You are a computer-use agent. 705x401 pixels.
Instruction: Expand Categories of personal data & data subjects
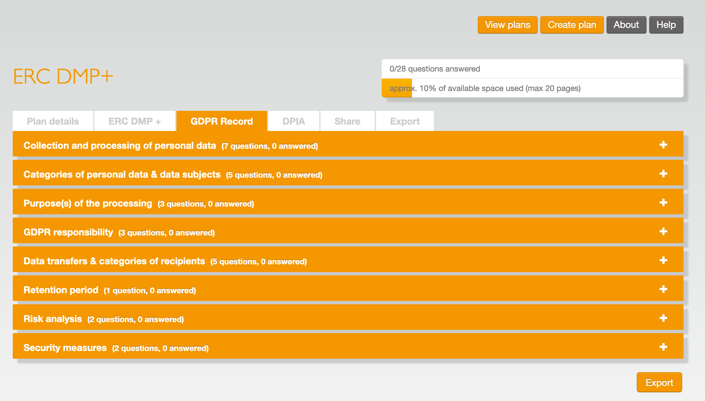pyautogui.click(x=348, y=173)
